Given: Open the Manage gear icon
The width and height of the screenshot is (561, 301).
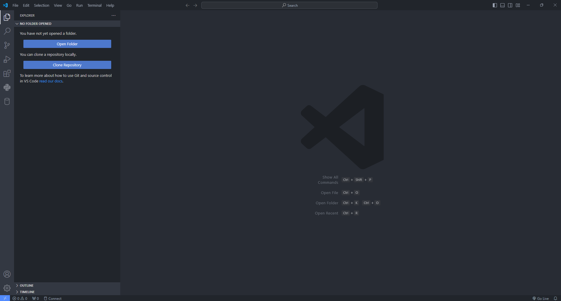Looking at the screenshot, I should pyautogui.click(x=7, y=288).
